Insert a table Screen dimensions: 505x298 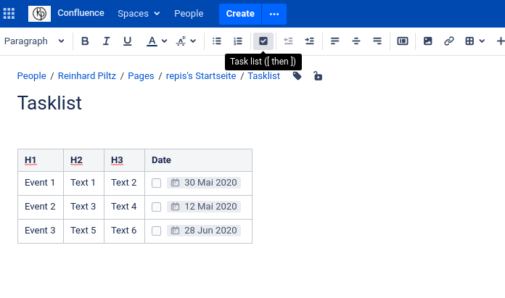click(469, 41)
